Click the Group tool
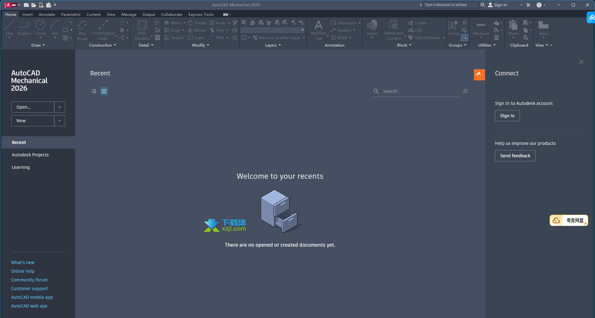The image size is (595, 318). click(x=454, y=28)
